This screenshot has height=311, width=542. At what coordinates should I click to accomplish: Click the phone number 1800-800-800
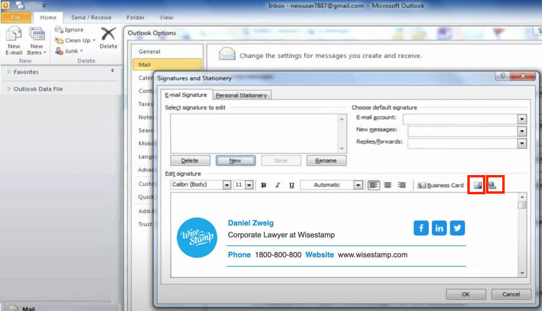coord(278,254)
